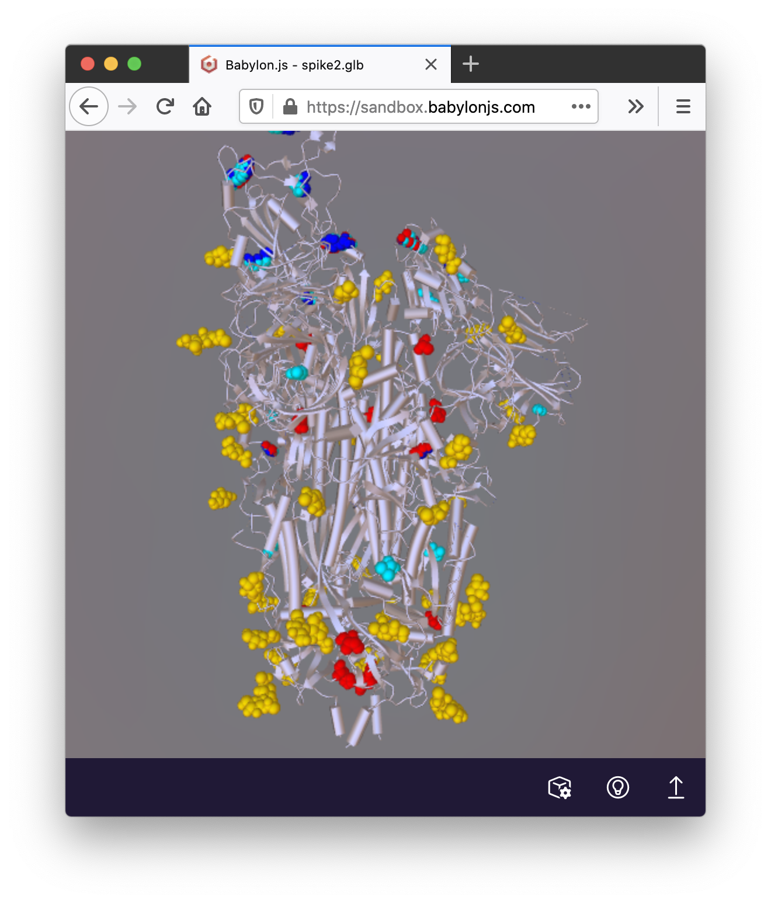Open the page actions three-dot menu

[x=581, y=106]
